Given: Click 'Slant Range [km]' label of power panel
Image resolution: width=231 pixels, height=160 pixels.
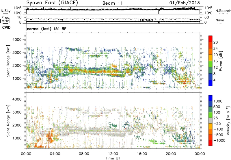Looking at the screenshot, I should (x=8, y=61).
